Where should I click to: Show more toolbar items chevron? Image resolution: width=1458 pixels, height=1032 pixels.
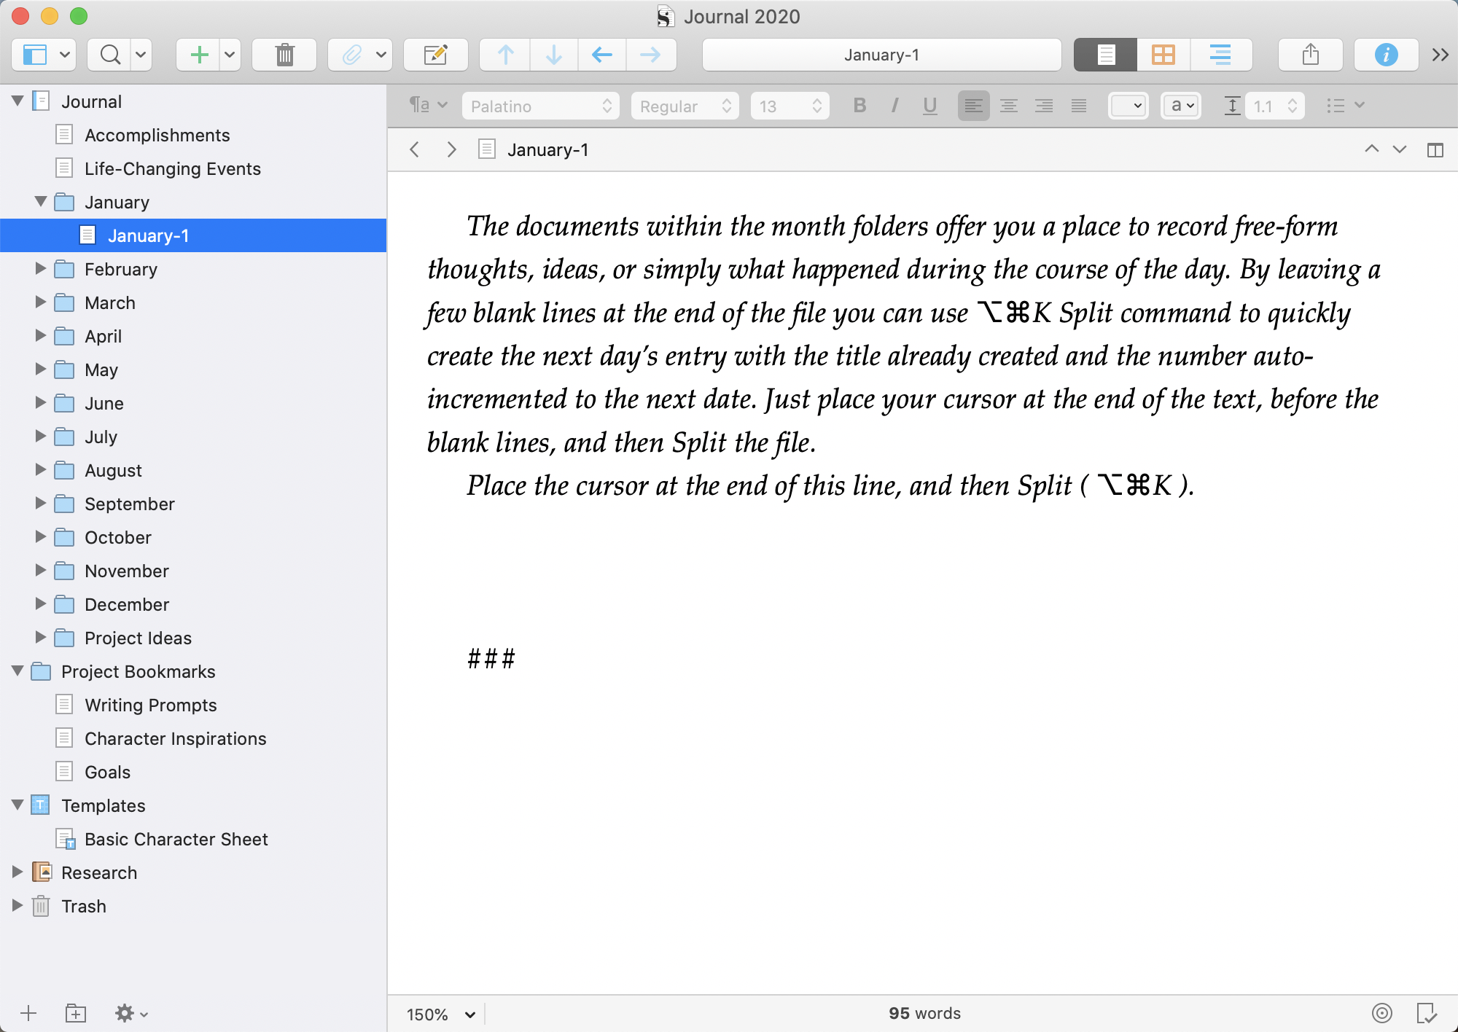pos(1440,55)
